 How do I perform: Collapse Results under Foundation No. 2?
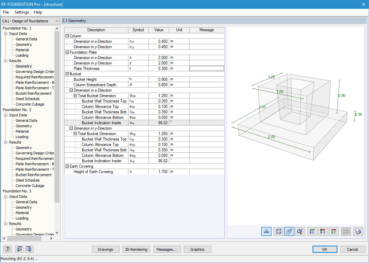click(6, 142)
